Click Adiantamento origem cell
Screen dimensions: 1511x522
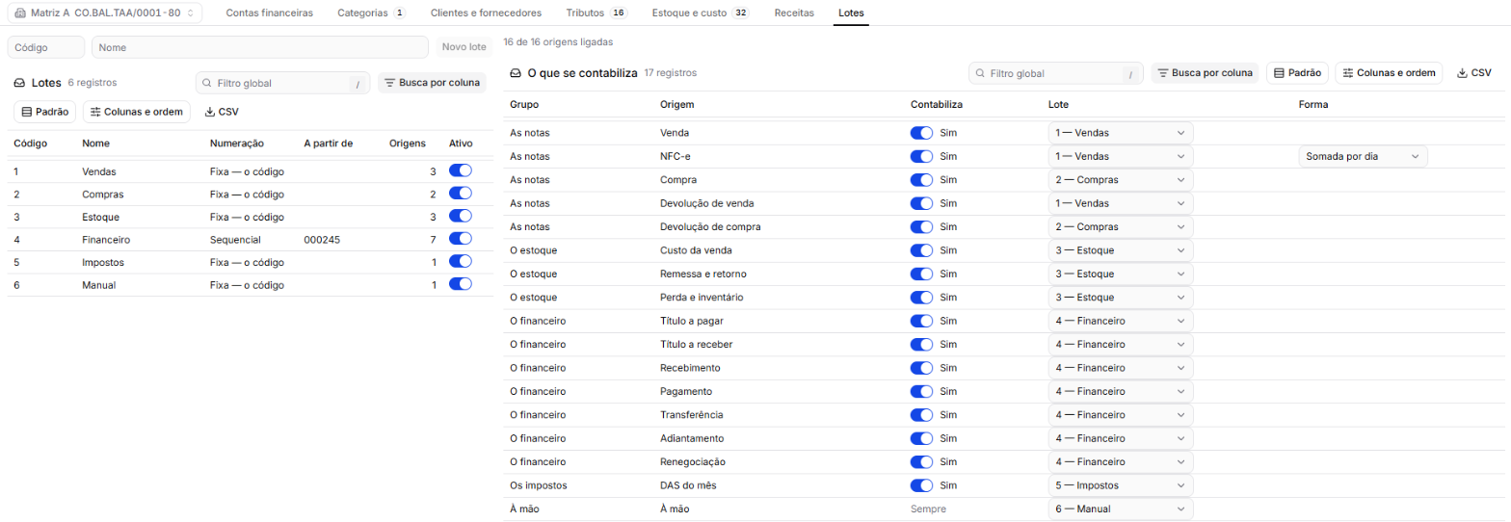(692, 439)
